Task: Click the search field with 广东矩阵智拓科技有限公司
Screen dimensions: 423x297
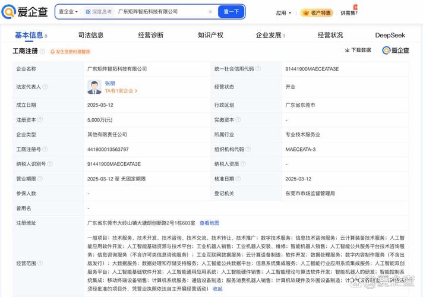Action: [161, 12]
